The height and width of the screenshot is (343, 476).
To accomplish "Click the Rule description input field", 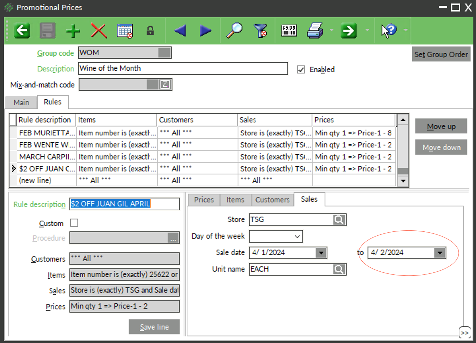I will 124,204.
